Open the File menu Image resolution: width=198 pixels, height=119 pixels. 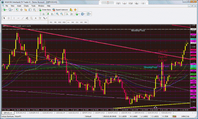[7, 6]
